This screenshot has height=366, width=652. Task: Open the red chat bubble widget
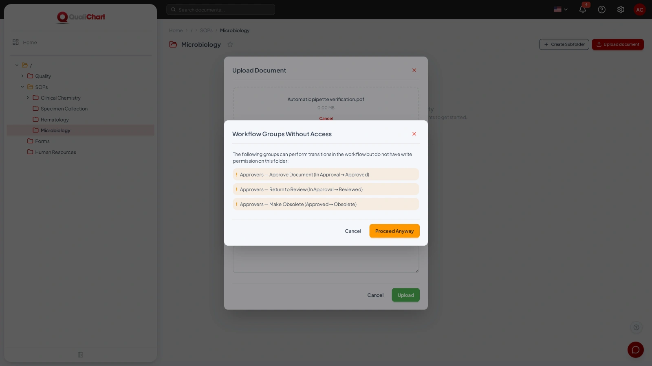click(x=636, y=350)
